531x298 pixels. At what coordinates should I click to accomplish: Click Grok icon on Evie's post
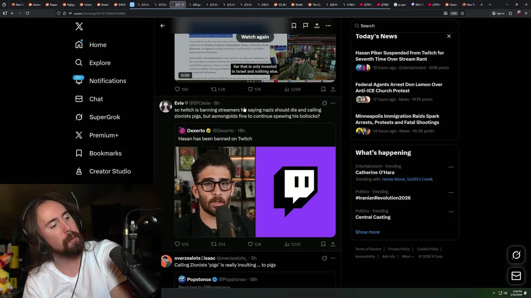pyautogui.click(x=324, y=103)
